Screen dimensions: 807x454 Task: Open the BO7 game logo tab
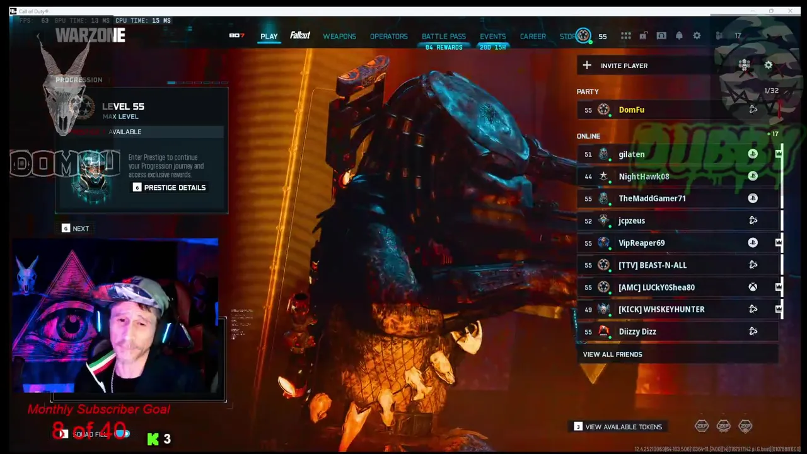pyautogui.click(x=236, y=36)
